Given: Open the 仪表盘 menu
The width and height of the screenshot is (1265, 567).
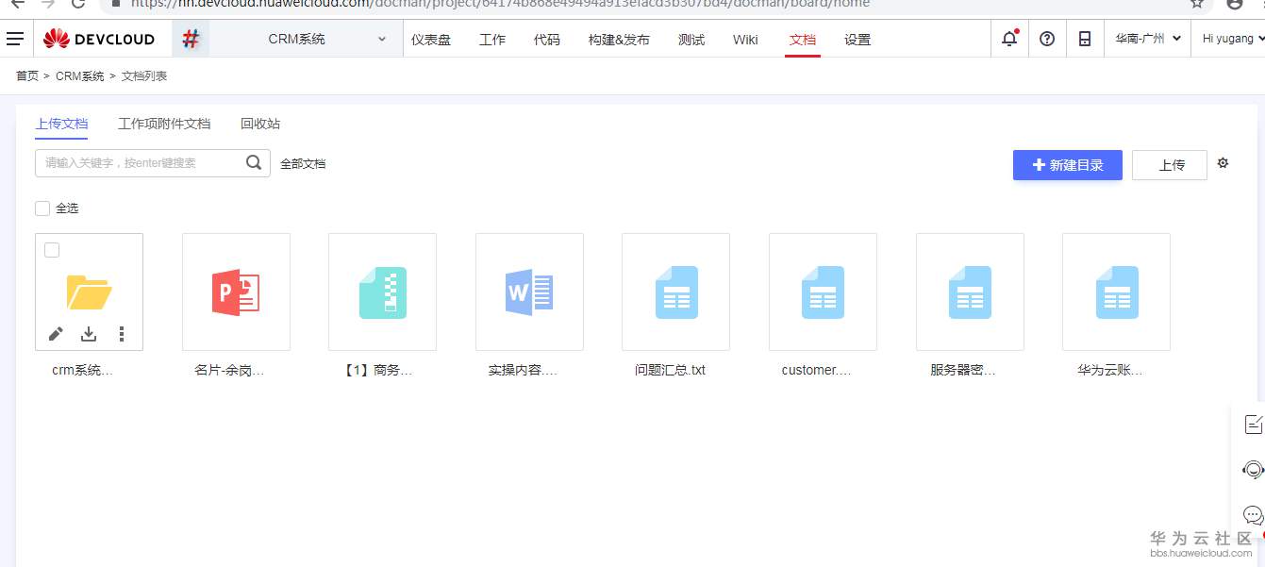Looking at the screenshot, I should 431,40.
